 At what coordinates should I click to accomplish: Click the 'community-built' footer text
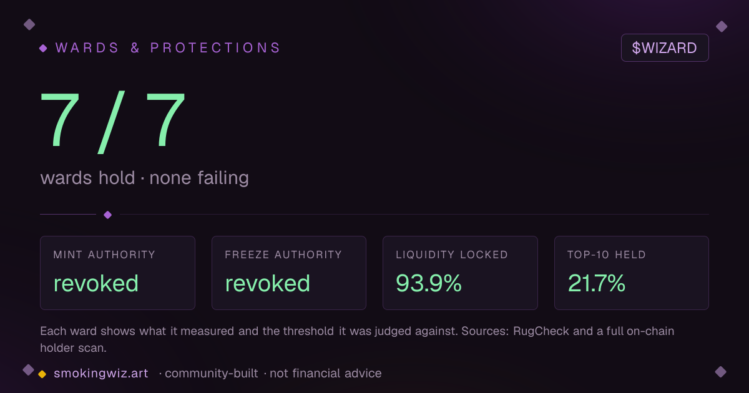211,373
